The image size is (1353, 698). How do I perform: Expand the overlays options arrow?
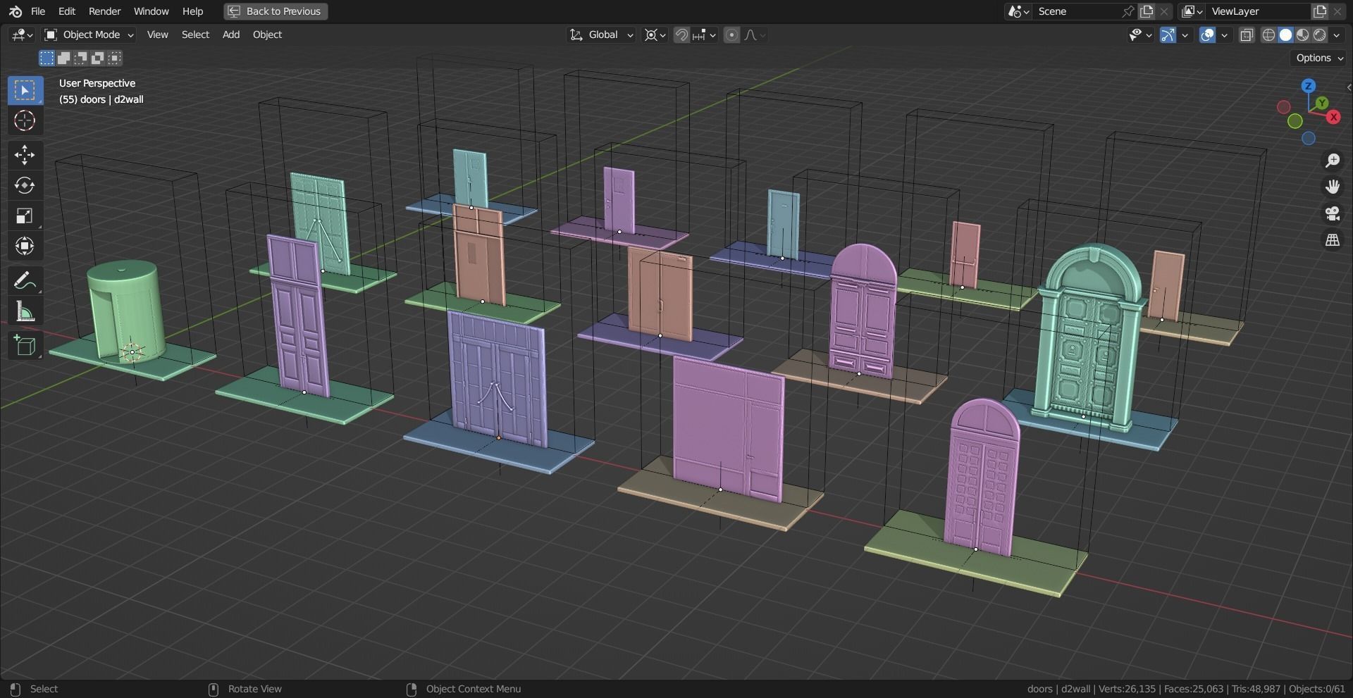click(x=1225, y=35)
